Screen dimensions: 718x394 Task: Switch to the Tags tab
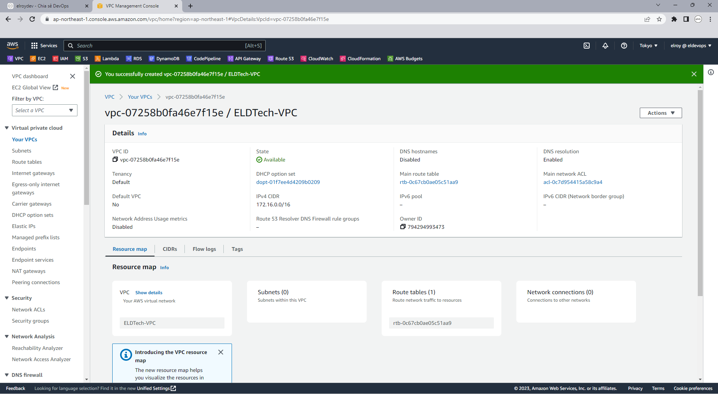(x=237, y=249)
